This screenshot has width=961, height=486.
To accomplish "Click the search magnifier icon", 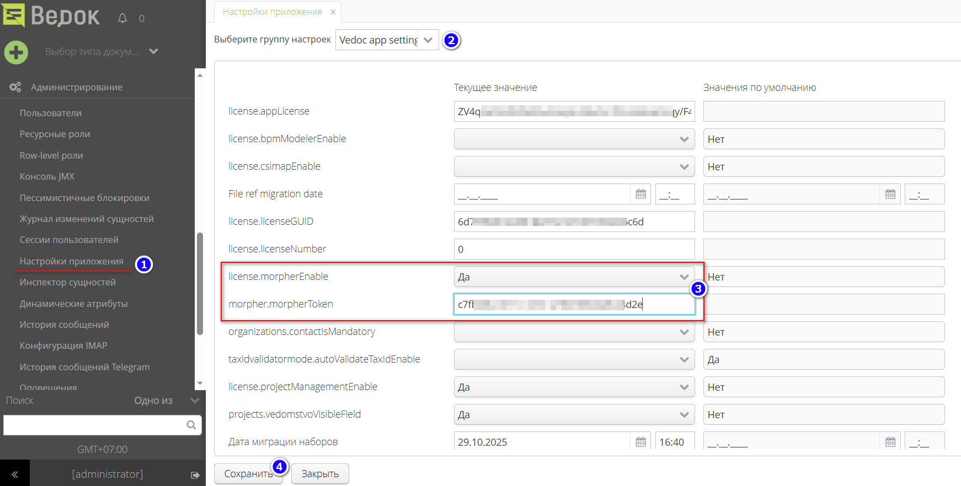I will point(191,425).
